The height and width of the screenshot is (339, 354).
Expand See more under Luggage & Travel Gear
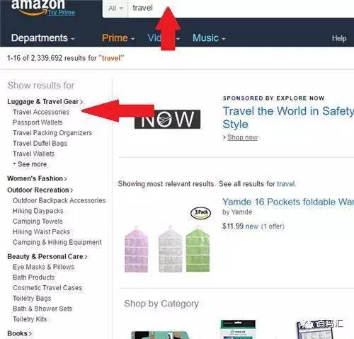coord(30,164)
